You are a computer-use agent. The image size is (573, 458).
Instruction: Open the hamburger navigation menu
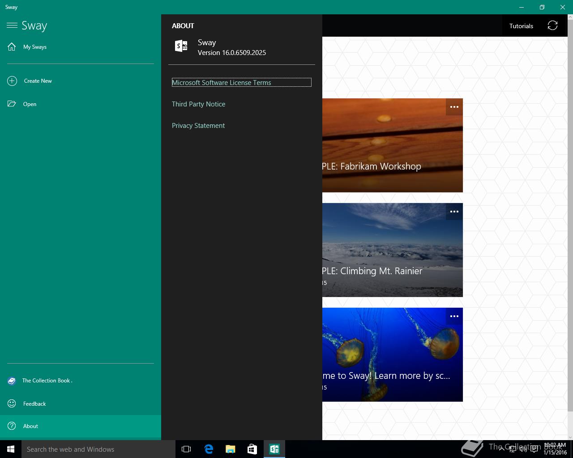pos(12,25)
